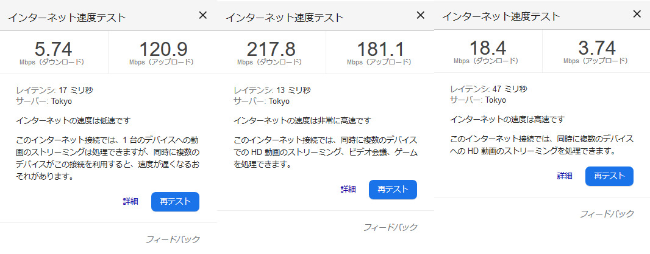Viewport: 650px width, 254px height.
Task: Click フィードバック below the 217.8 Mbps result
Action: coord(390,227)
